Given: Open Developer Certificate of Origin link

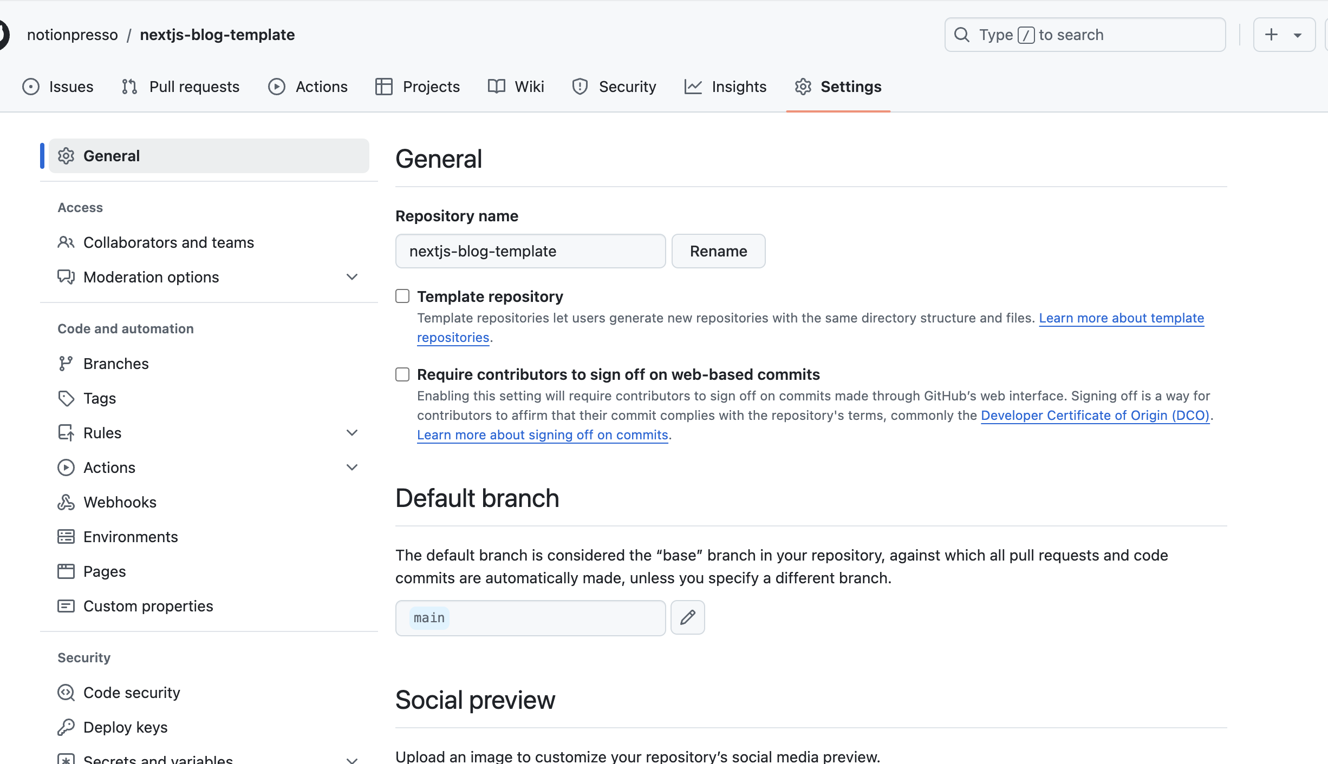Looking at the screenshot, I should [1095, 416].
